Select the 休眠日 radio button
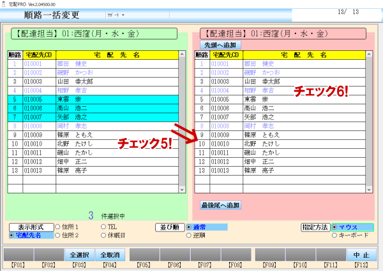The width and height of the screenshot is (383, 271). click(105, 235)
